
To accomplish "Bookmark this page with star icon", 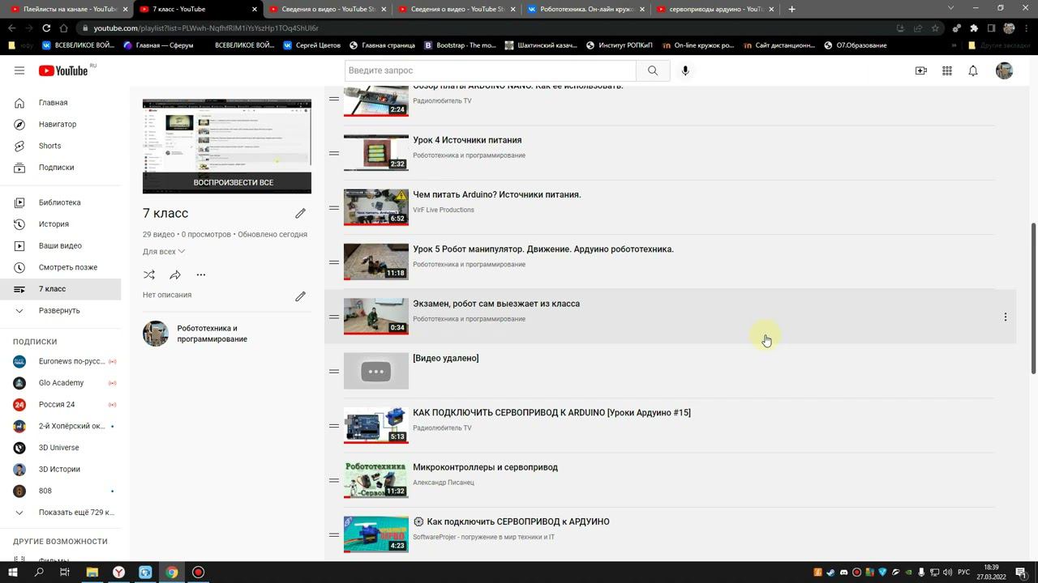I will pyautogui.click(x=935, y=28).
